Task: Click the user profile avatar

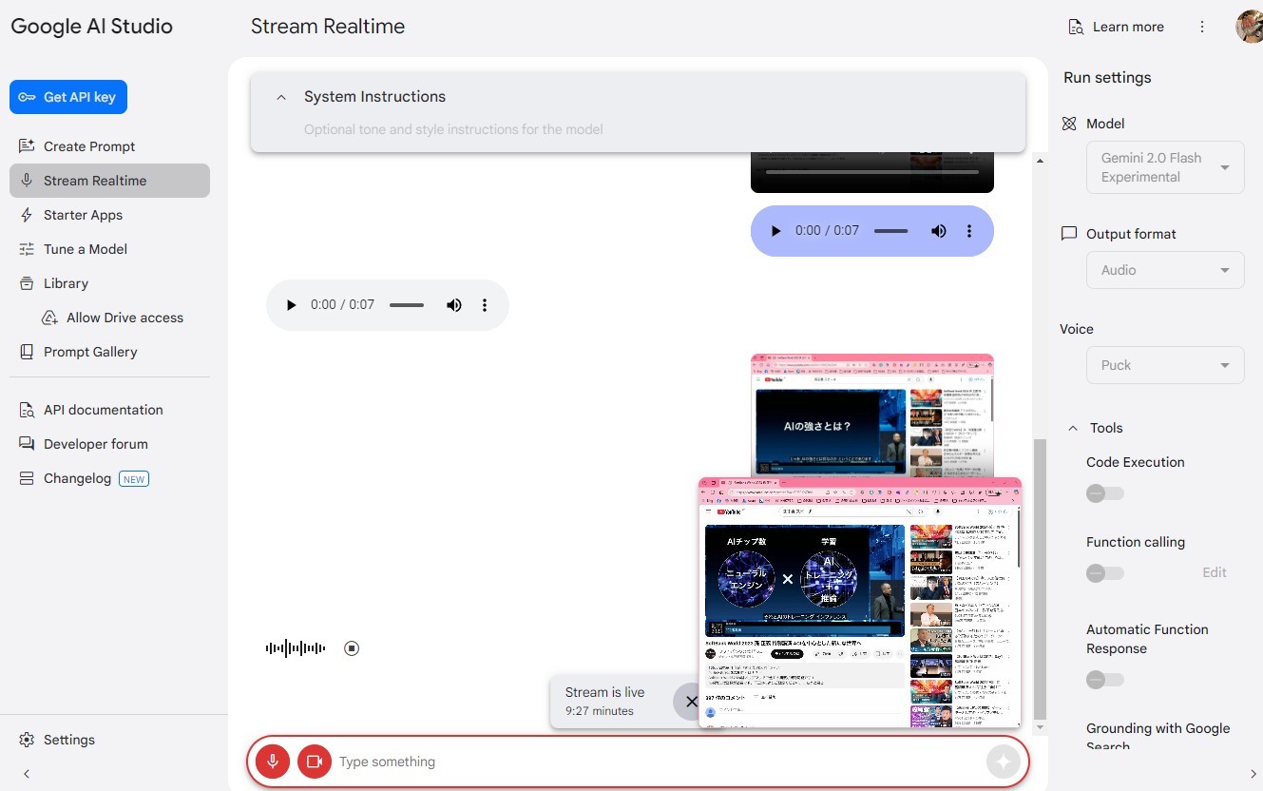Action: (1248, 27)
